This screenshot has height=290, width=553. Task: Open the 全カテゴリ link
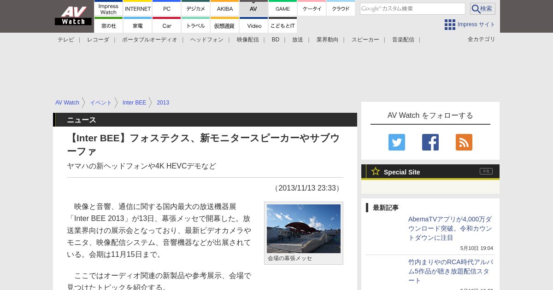482,39
